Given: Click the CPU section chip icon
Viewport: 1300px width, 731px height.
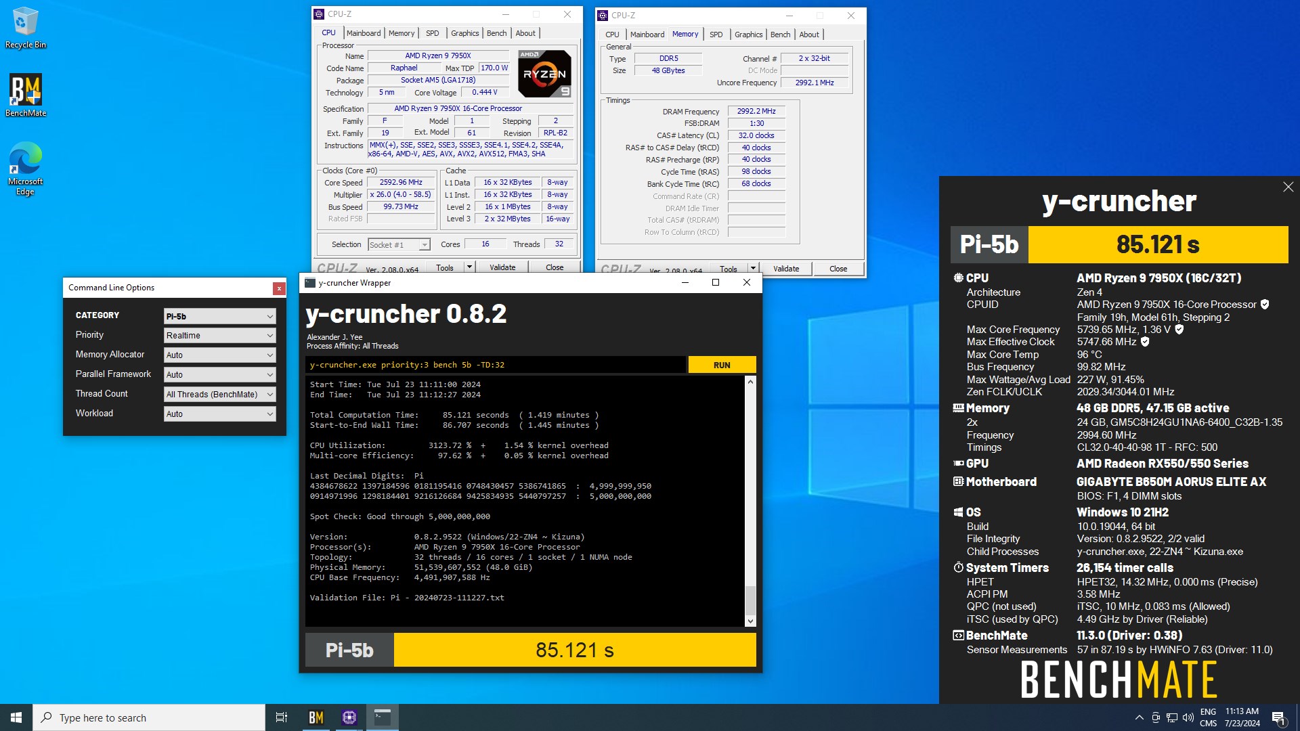Looking at the screenshot, I should [958, 278].
